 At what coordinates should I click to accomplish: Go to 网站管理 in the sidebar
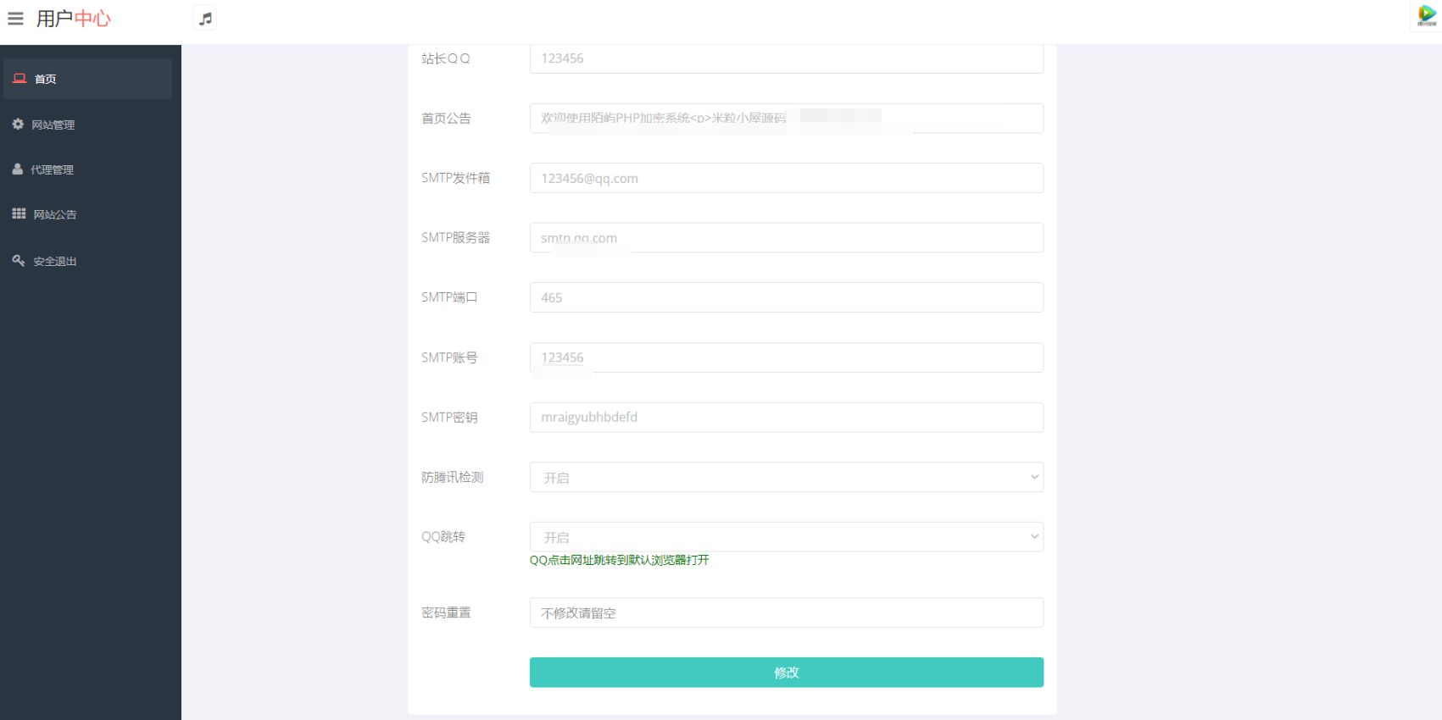pyautogui.click(x=53, y=125)
